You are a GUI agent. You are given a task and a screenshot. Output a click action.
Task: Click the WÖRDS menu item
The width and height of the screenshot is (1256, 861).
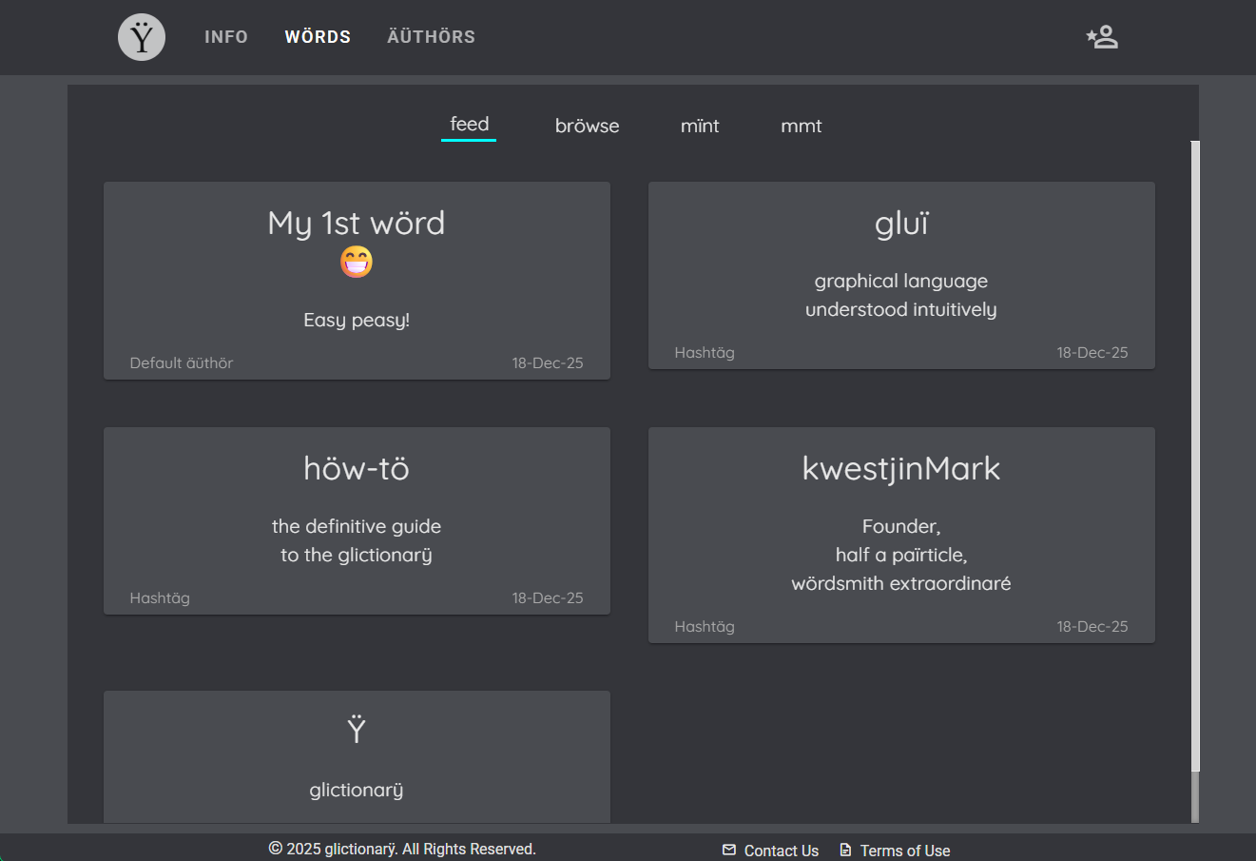click(x=318, y=36)
